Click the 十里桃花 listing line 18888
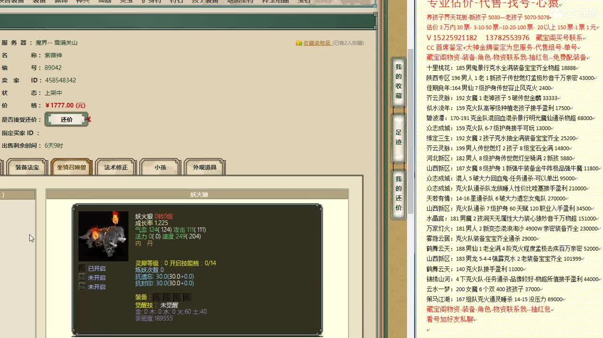The image size is (603, 338). (502, 68)
